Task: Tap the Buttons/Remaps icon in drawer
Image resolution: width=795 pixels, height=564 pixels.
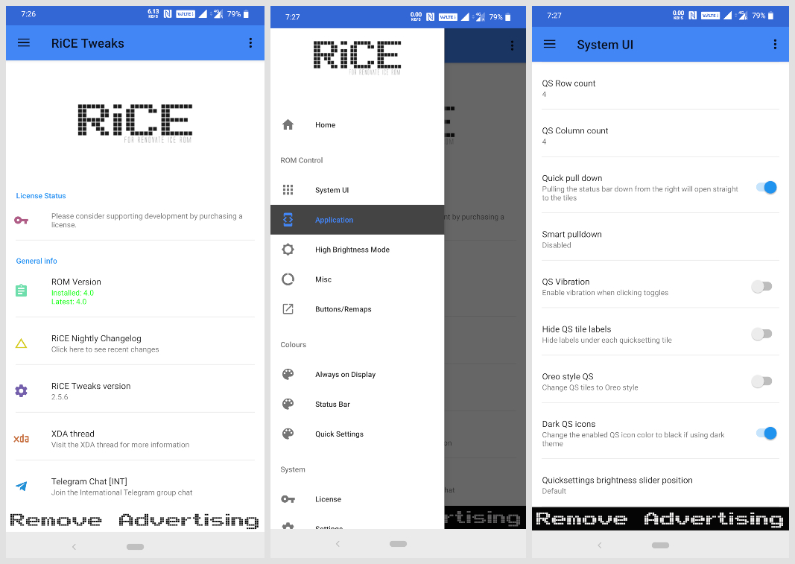Action: [x=288, y=309]
